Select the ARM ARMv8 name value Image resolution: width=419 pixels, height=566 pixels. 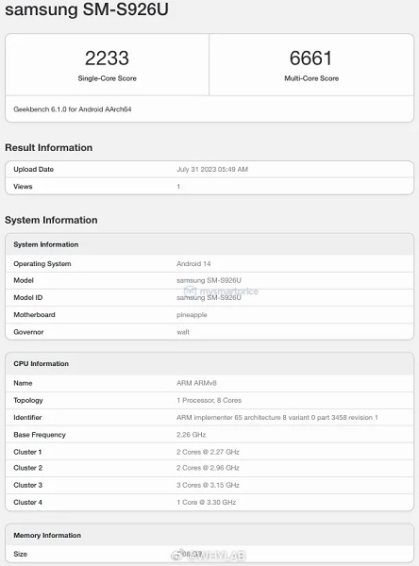pos(196,383)
